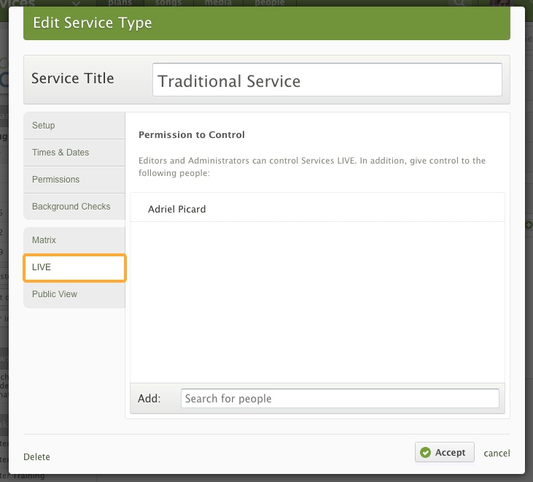Viewport: 533px width, 482px height.
Task: Cancel the Edit Service Type dialog
Action: click(x=497, y=453)
